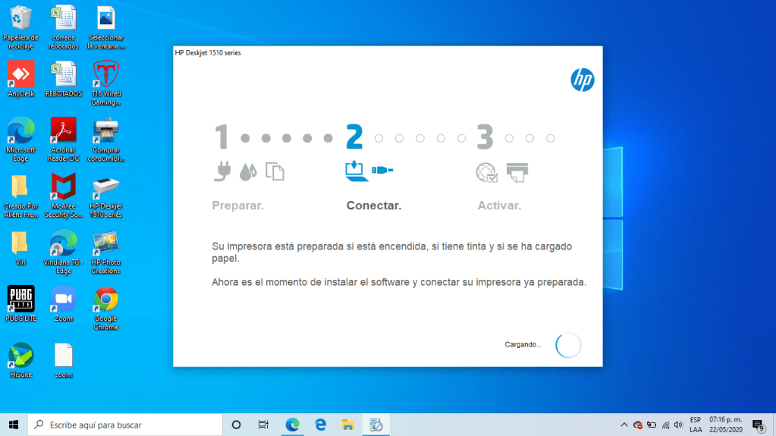Open the Viri folder

20,248
